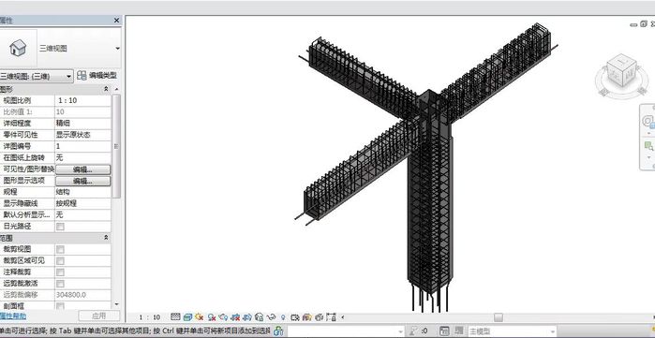Viewport: 655px width, 338px height.
Task: Collapse the 图形 properties section
Action: 106,89
